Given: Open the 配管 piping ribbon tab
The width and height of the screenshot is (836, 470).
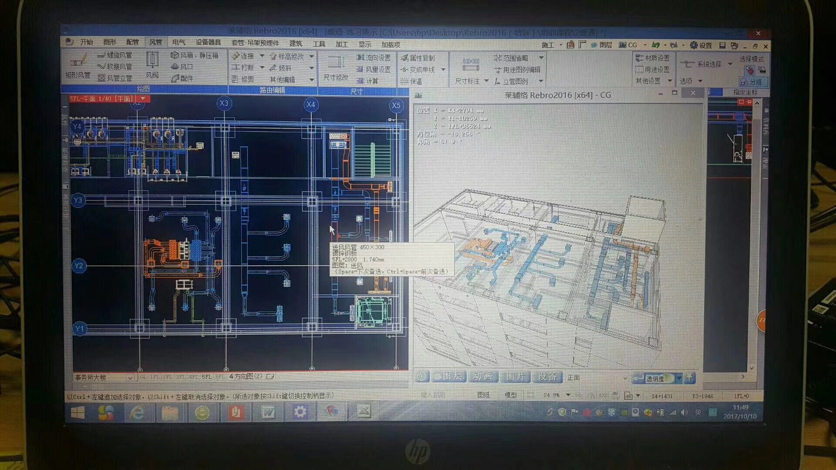Looking at the screenshot, I should click(x=132, y=42).
